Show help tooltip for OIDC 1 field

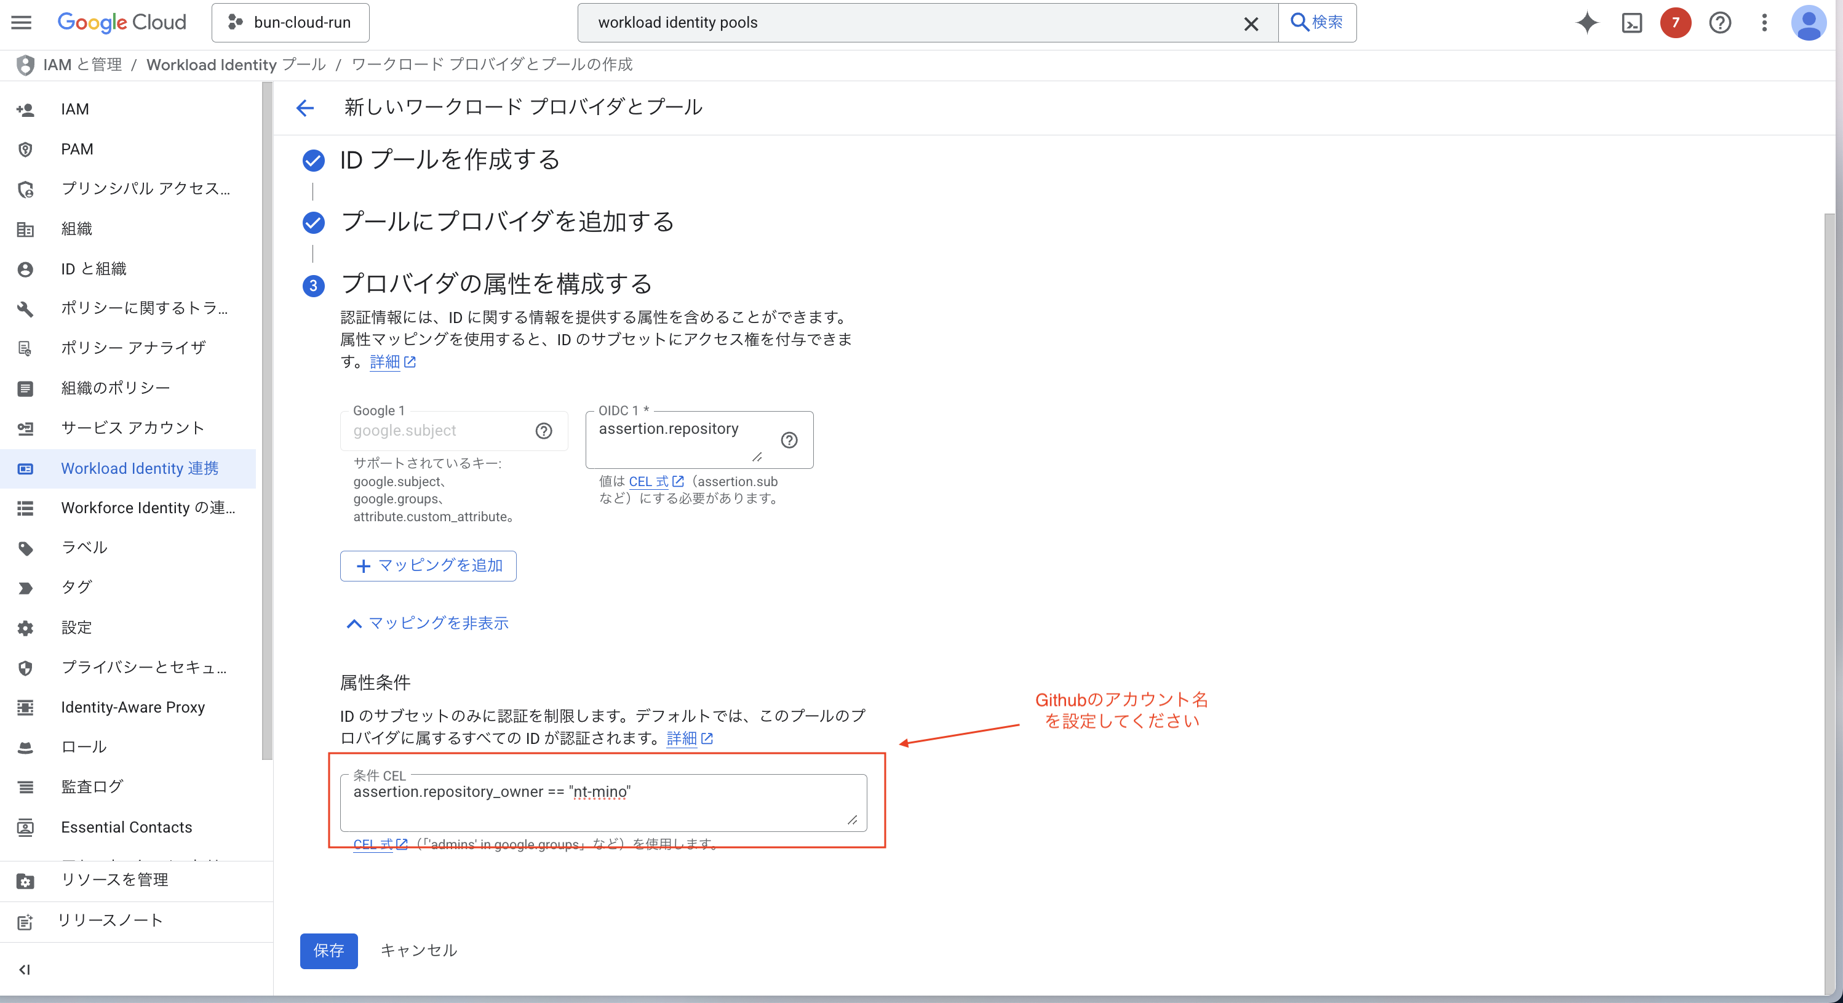click(789, 439)
